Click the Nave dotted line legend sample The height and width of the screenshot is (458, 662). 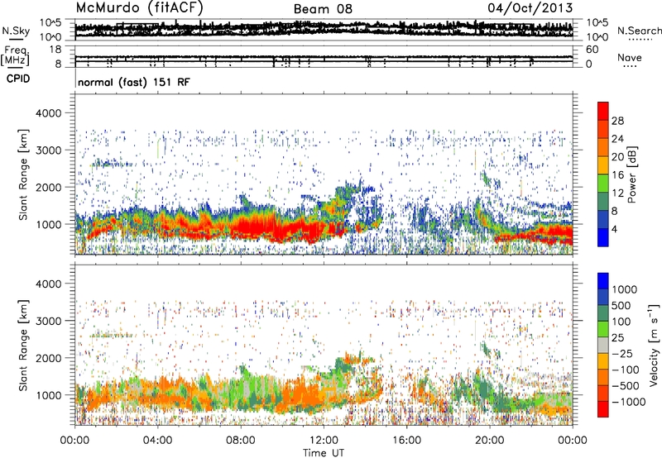pyautogui.click(x=630, y=66)
